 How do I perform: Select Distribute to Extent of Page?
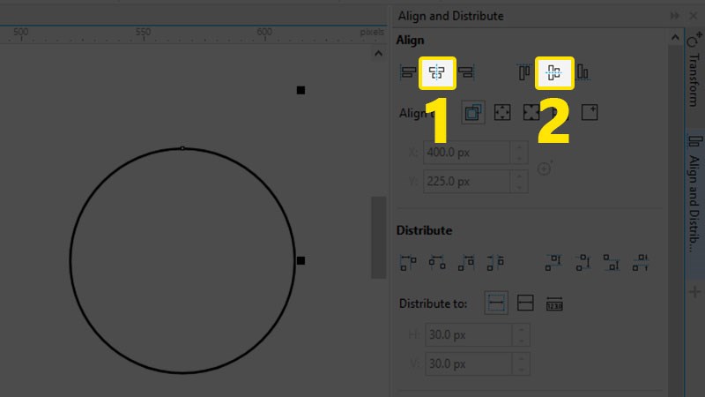pos(525,303)
